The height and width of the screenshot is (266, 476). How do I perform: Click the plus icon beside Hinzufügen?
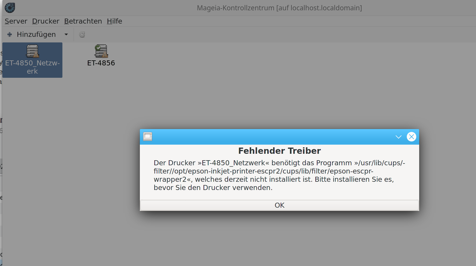pos(10,34)
